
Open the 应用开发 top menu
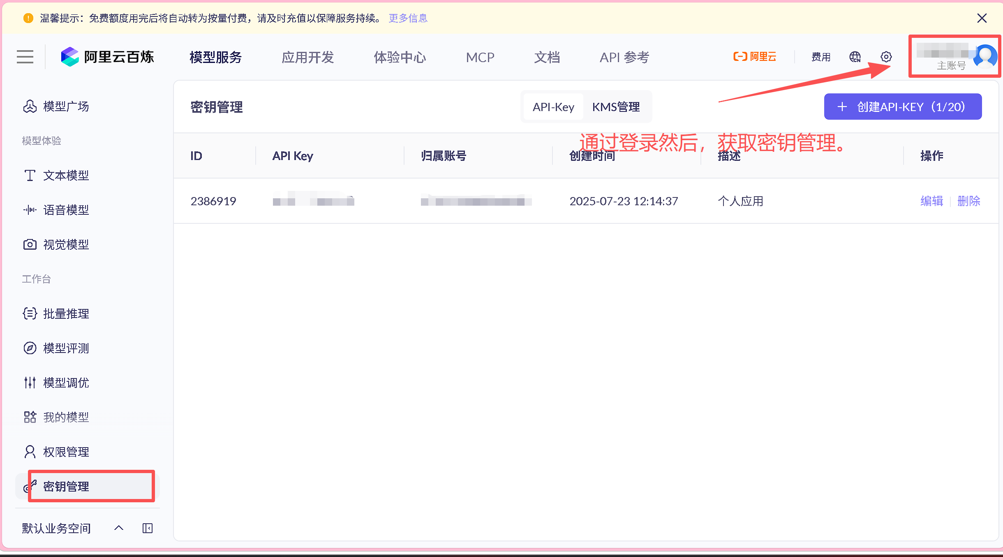pos(308,57)
